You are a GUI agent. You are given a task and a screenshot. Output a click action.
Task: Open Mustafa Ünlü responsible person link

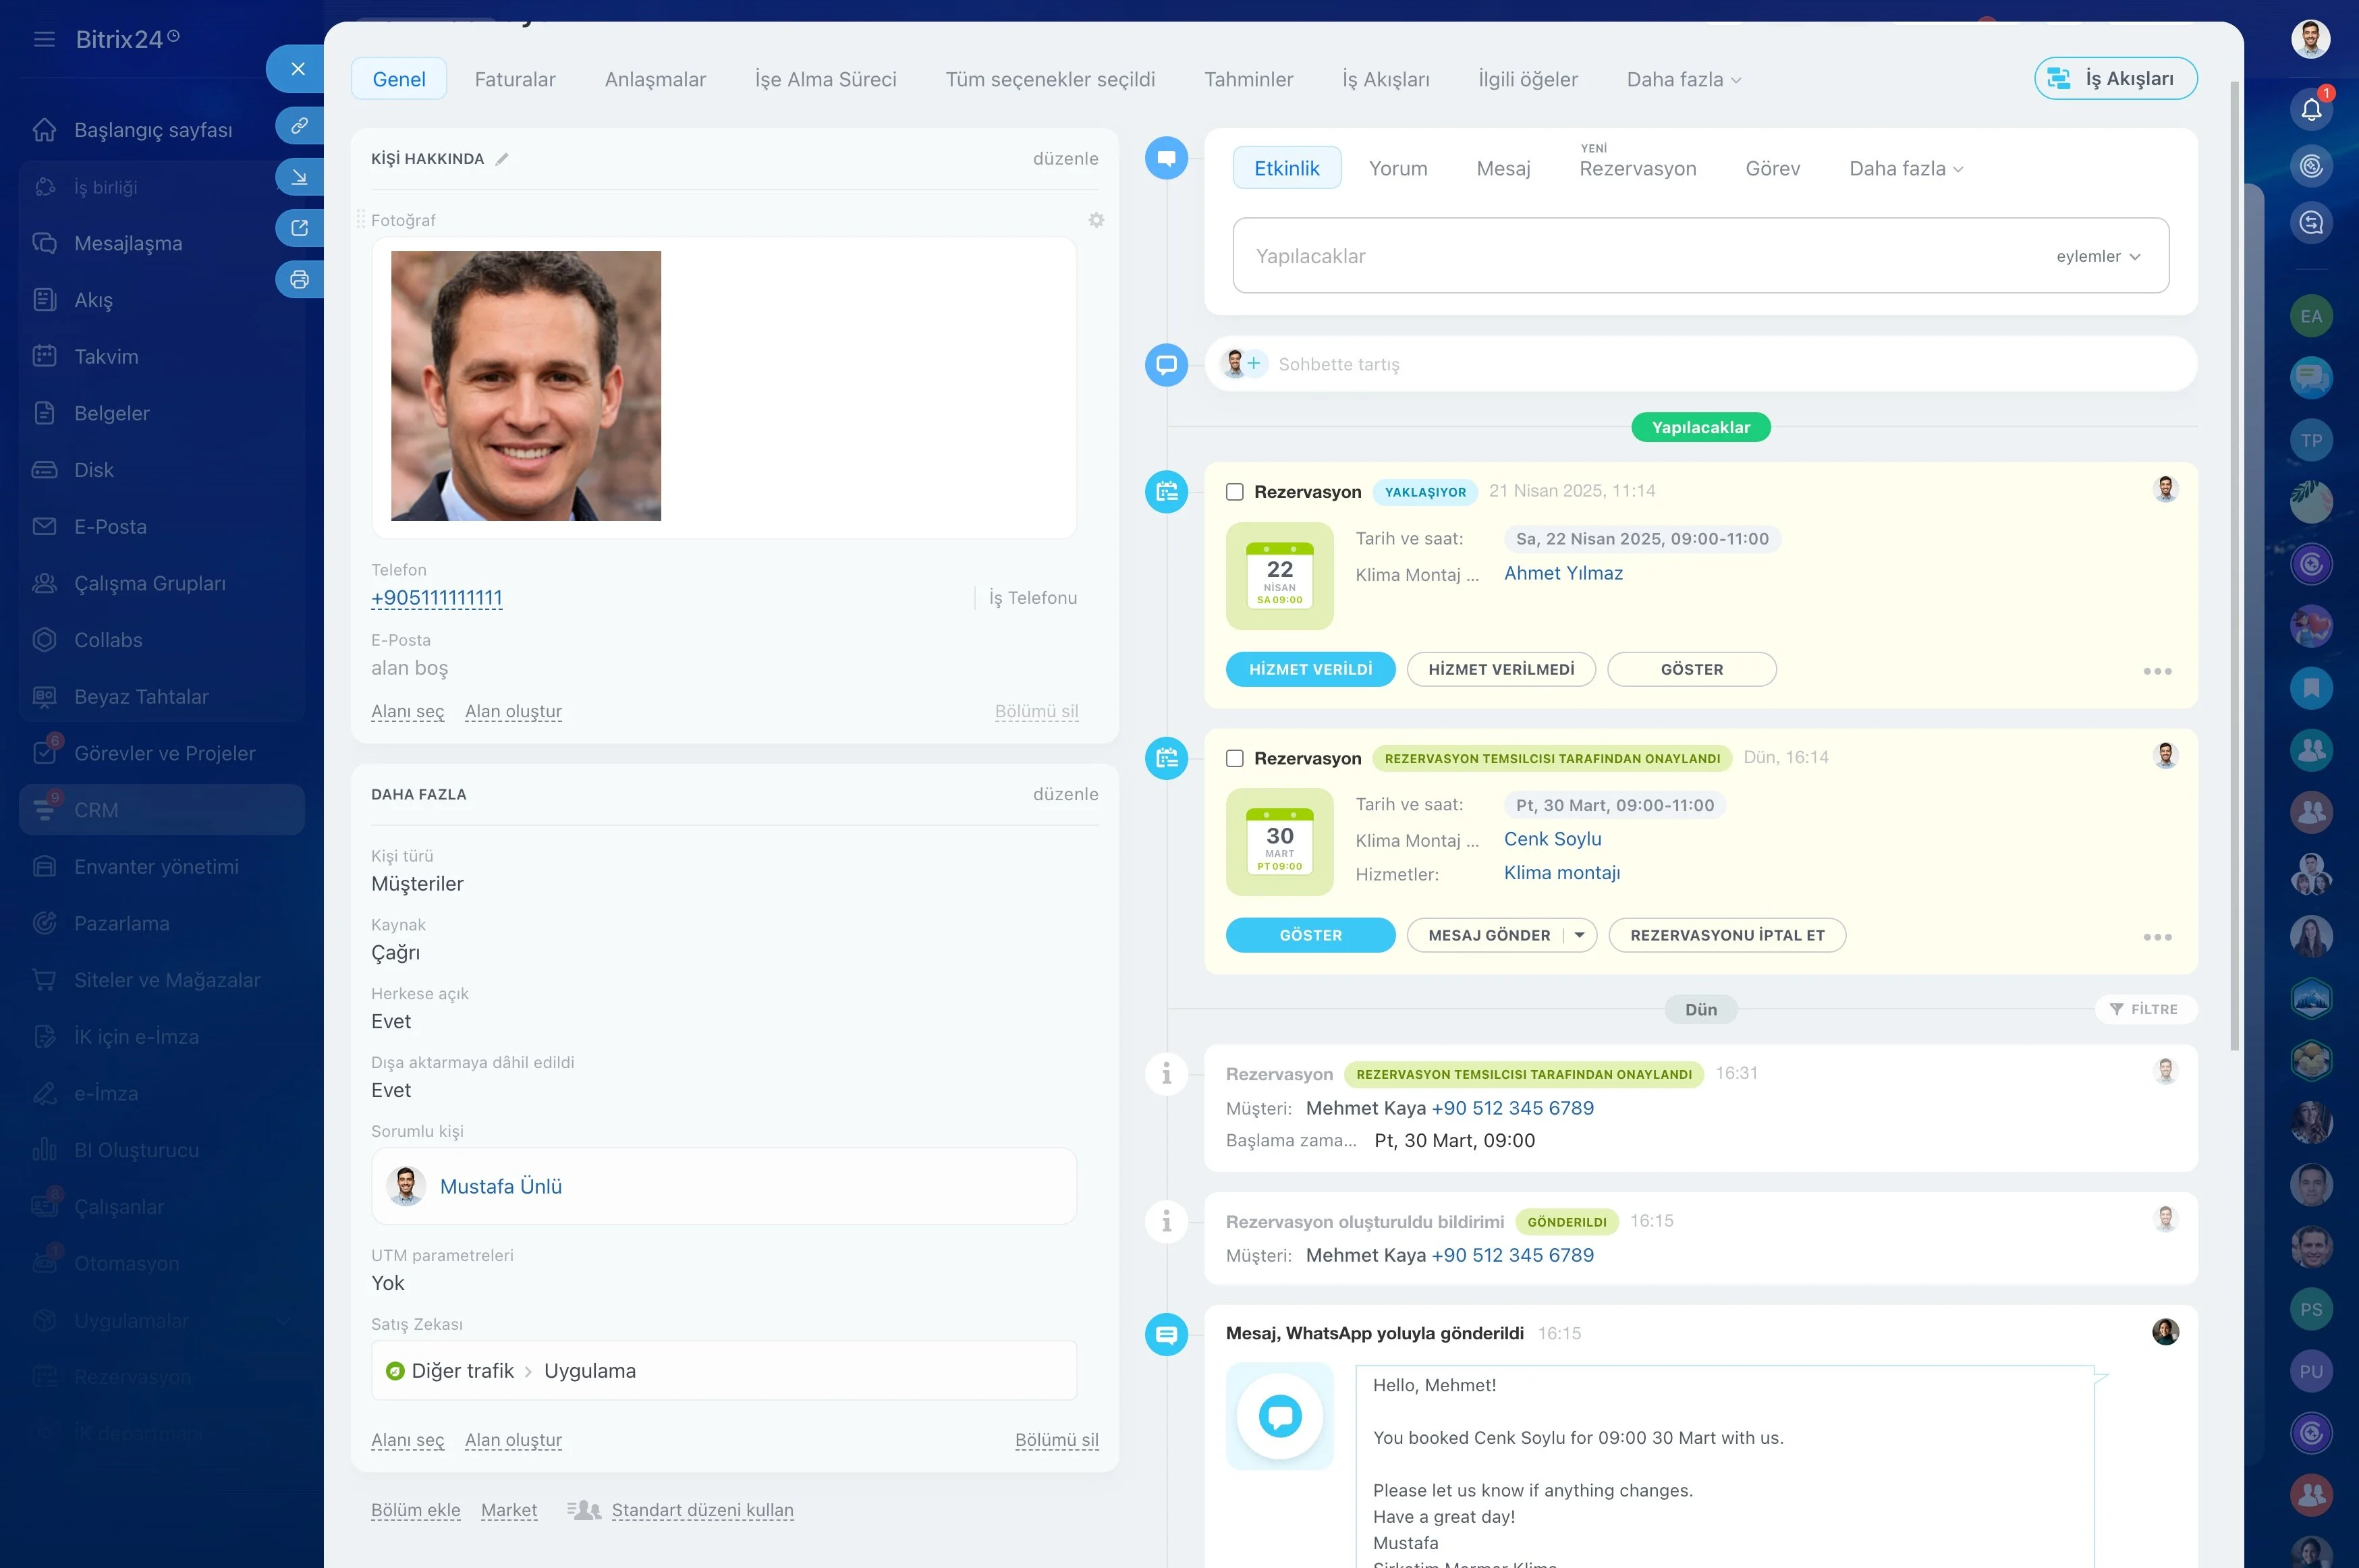coord(500,1186)
